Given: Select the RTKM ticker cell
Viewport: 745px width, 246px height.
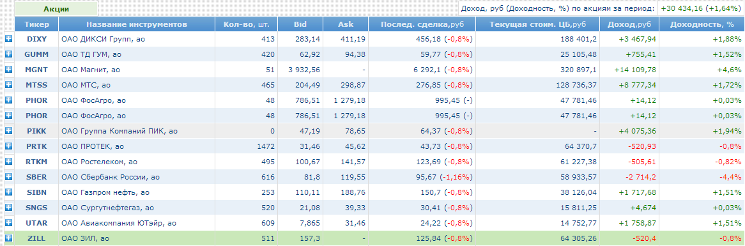Looking at the screenshot, I should click(36, 162).
